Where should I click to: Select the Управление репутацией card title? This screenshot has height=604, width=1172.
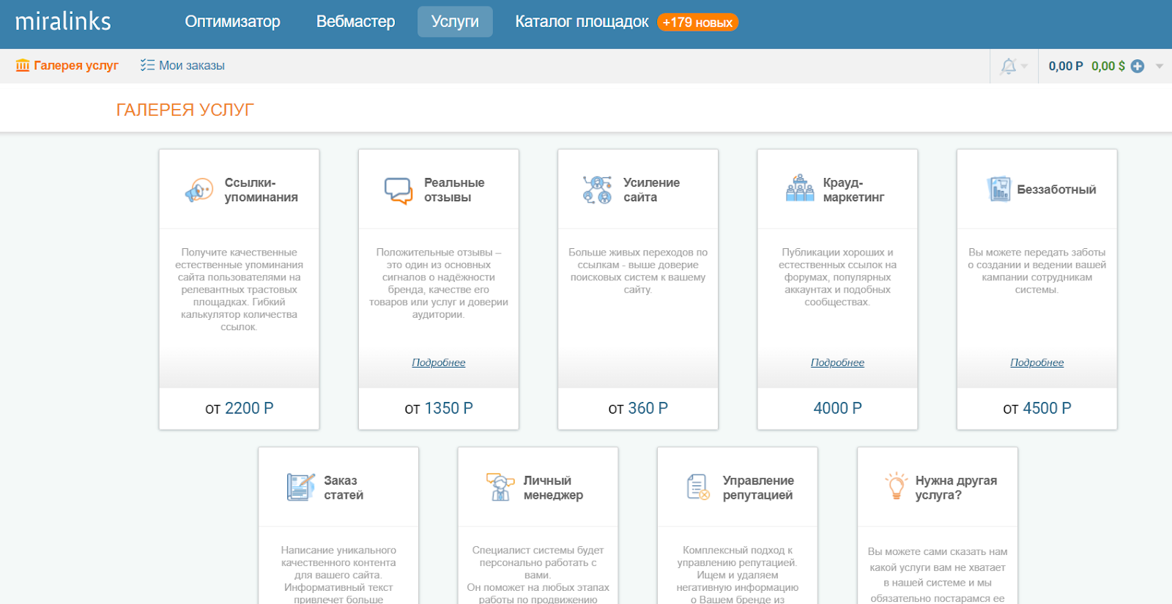(758, 488)
